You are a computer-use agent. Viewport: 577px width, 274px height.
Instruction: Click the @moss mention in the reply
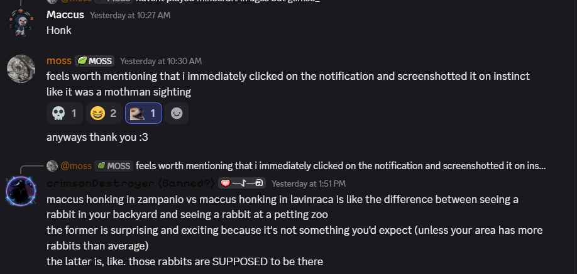(76, 166)
